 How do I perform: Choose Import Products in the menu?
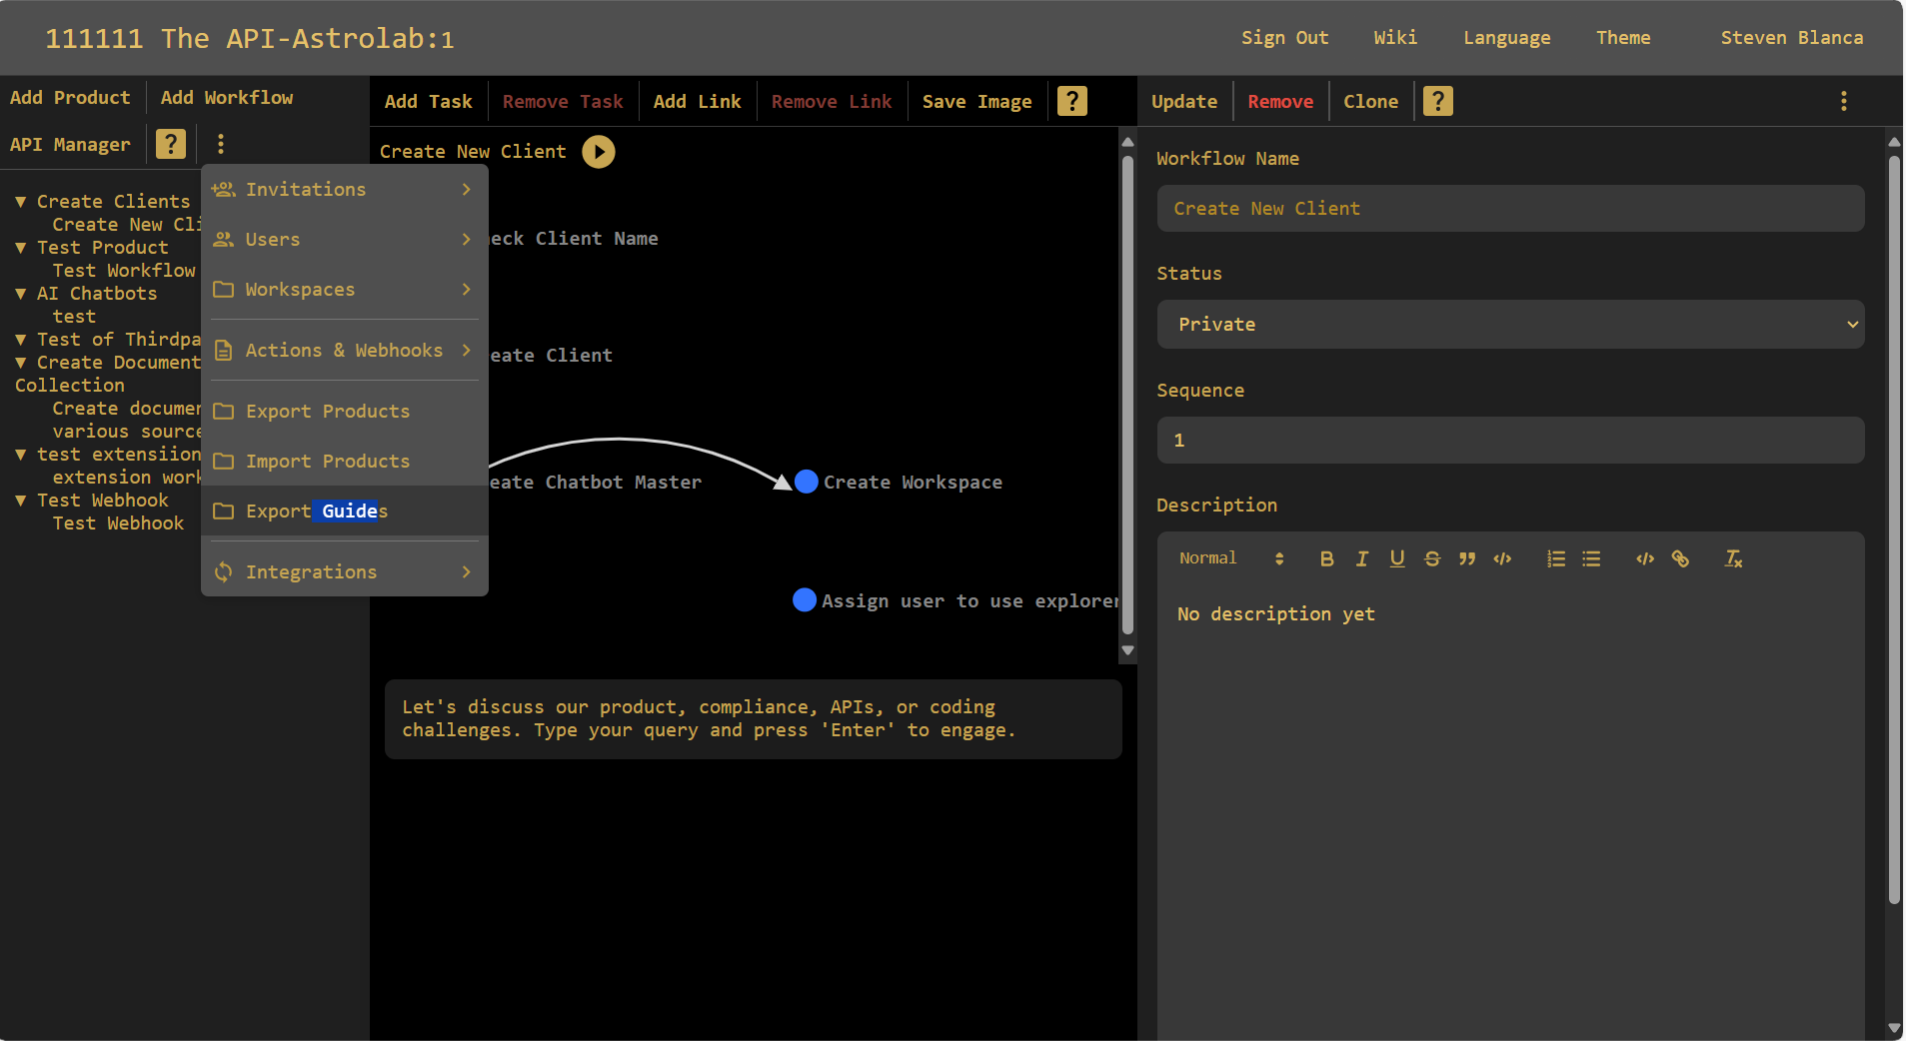tap(328, 461)
